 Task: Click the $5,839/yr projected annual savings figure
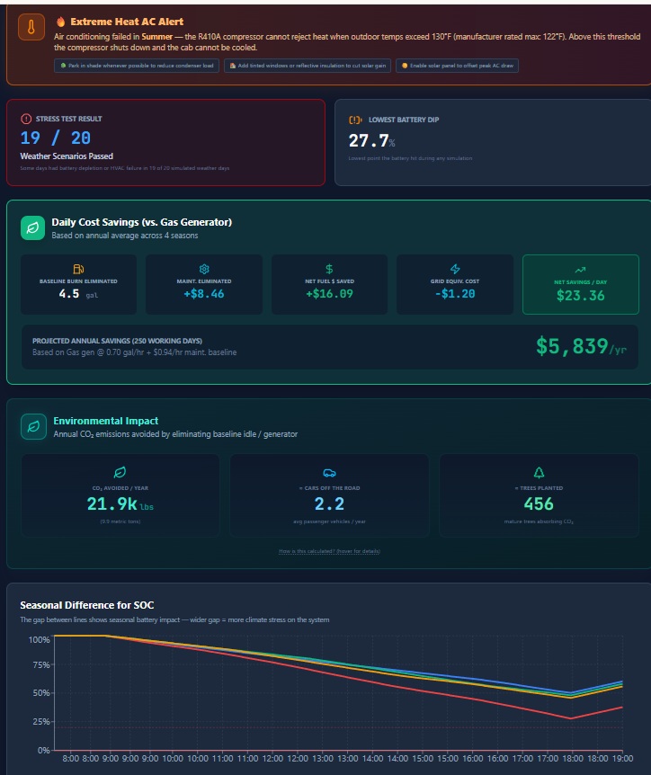(x=581, y=346)
